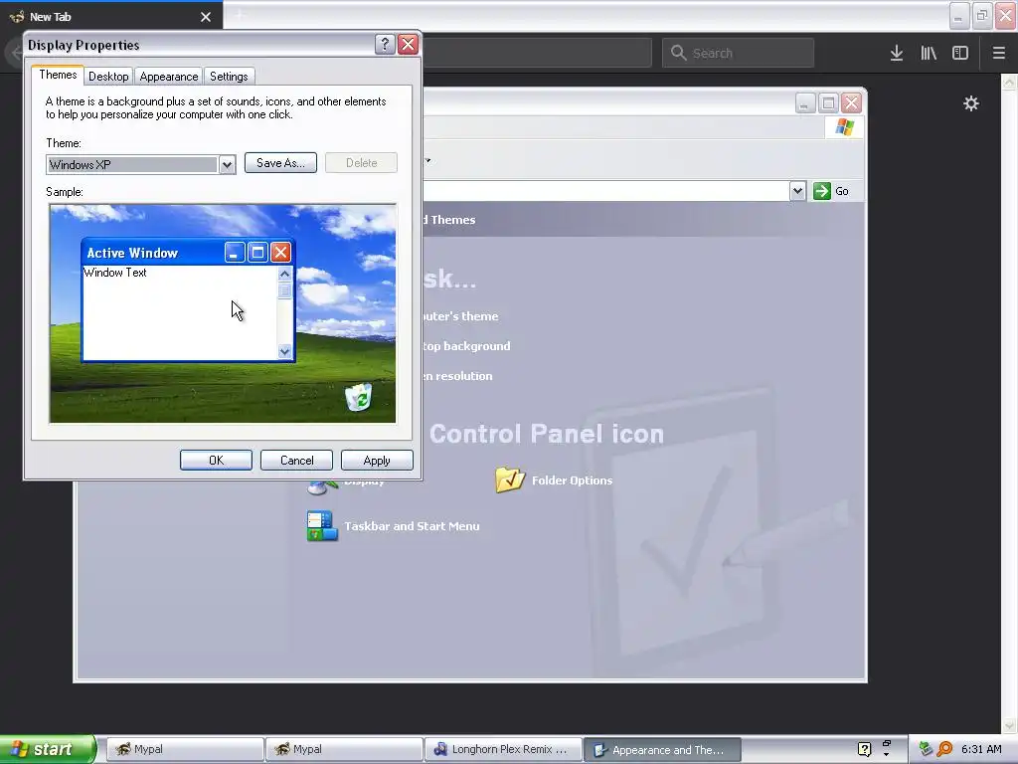Click the new tab page gear settings icon
Screen dimensions: 1018x764
click(x=970, y=103)
